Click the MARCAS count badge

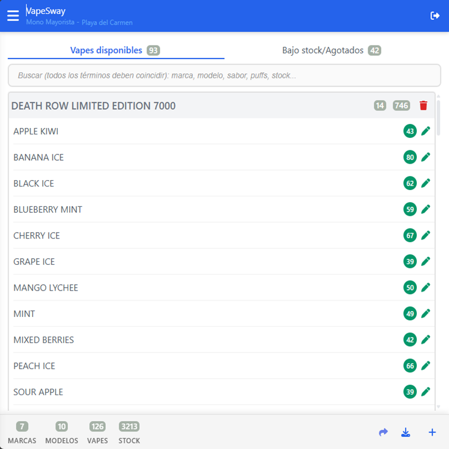pos(22,426)
